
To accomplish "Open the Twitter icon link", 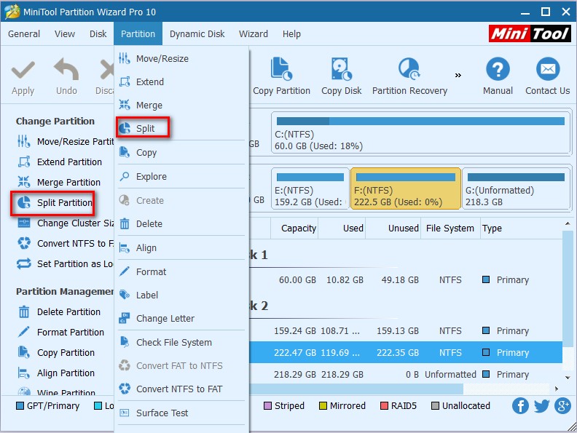I will [541, 406].
